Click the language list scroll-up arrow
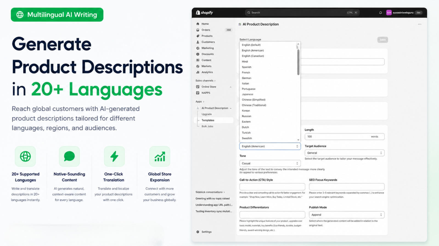The image size is (439, 246). pos(298,44)
